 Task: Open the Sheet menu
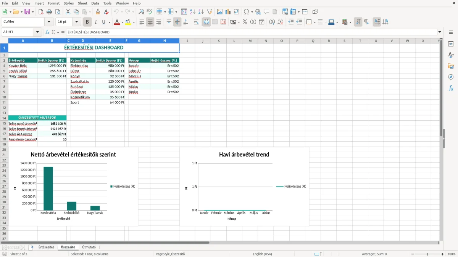[x=82, y=3]
